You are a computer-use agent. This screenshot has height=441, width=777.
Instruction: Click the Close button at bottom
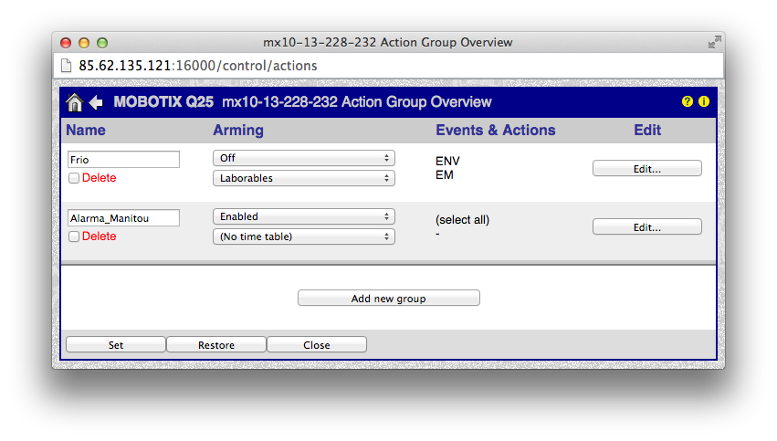tap(317, 345)
